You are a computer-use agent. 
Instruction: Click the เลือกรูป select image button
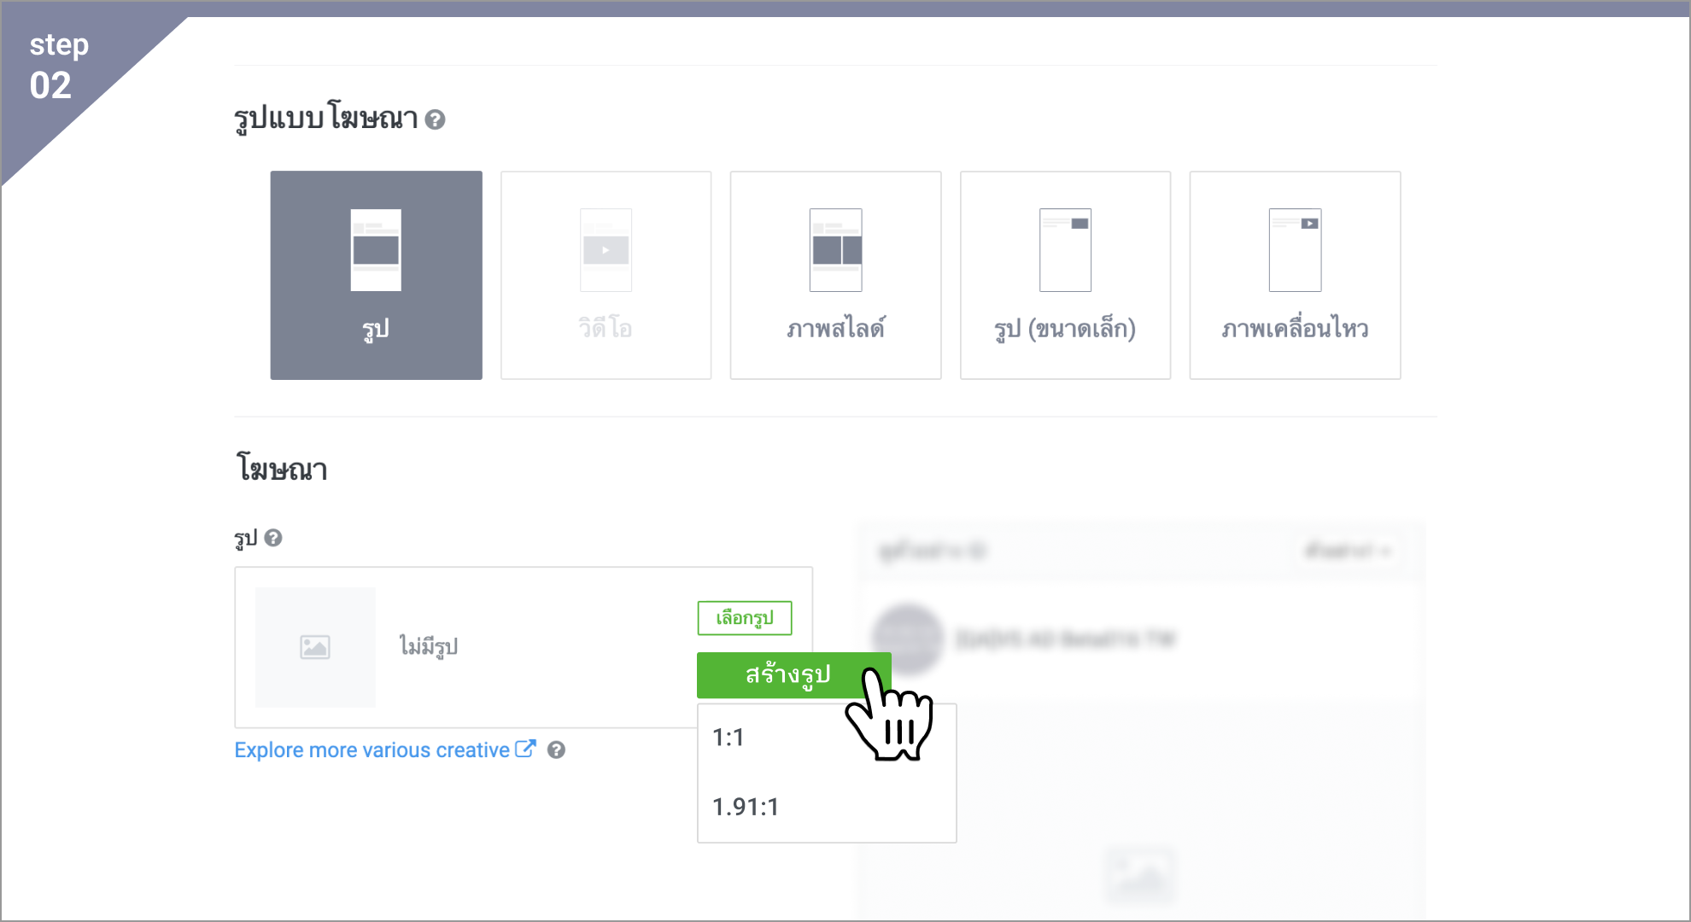[x=745, y=618]
